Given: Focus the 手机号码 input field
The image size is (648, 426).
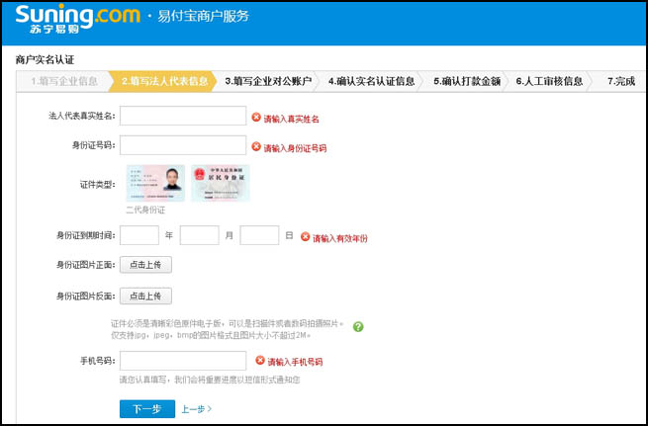Looking at the screenshot, I should coord(182,361).
